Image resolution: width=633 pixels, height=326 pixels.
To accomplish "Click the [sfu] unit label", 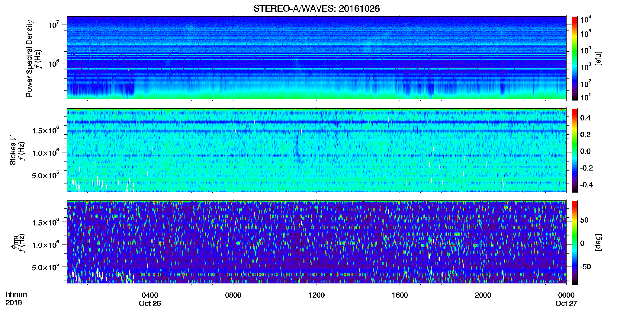I will point(598,58).
